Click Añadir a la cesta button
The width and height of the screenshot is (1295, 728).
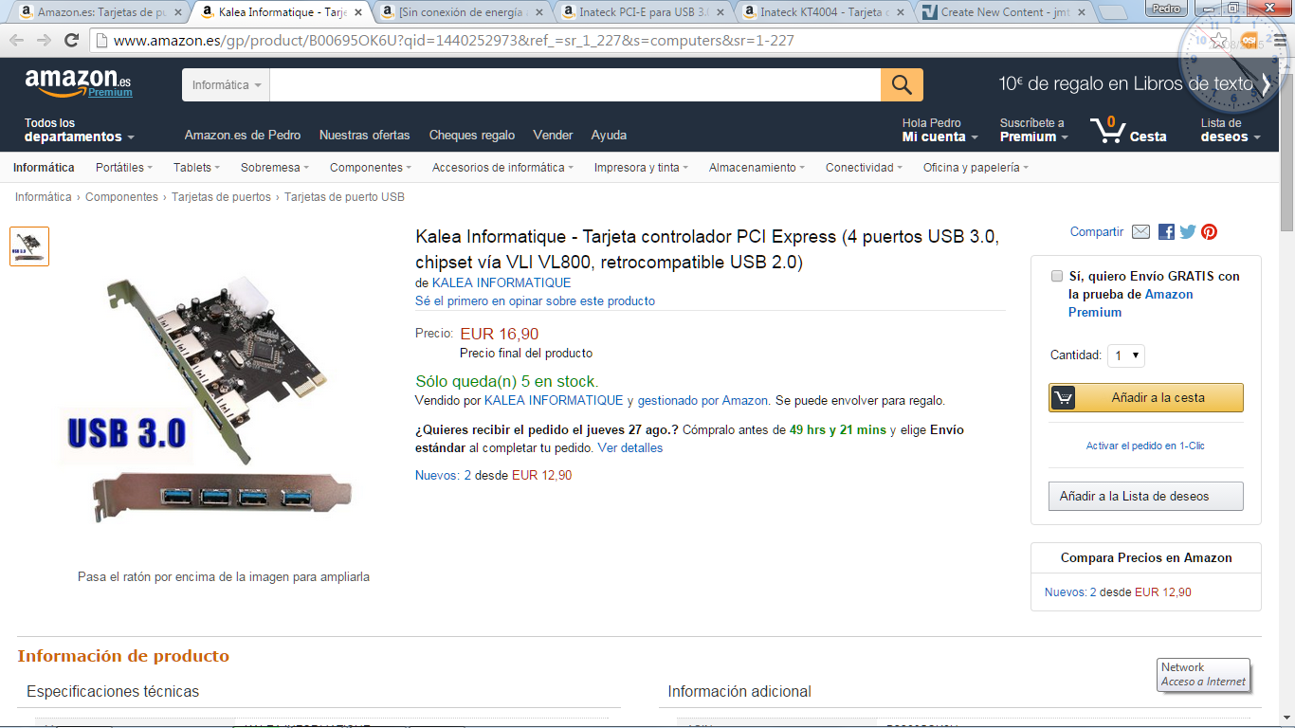pyautogui.click(x=1146, y=397)
